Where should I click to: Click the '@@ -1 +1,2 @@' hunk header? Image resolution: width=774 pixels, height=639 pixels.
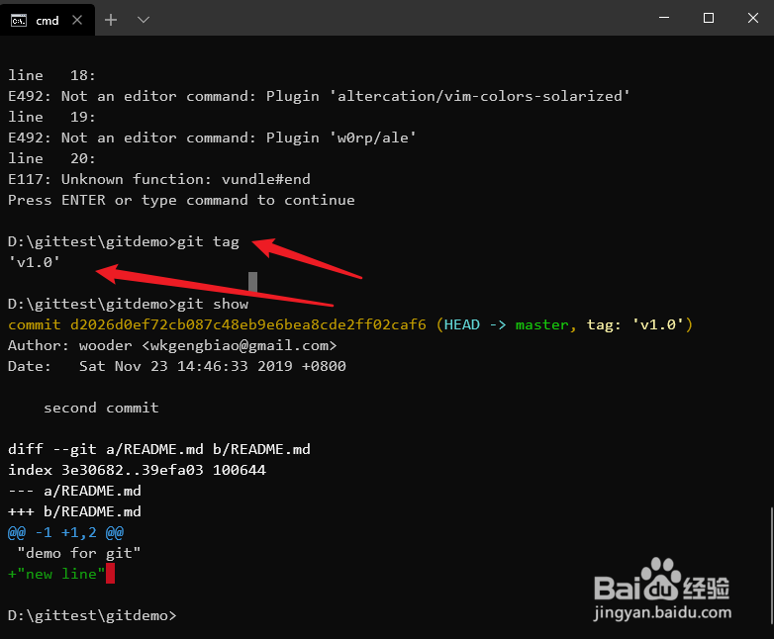tap(65, 532)
